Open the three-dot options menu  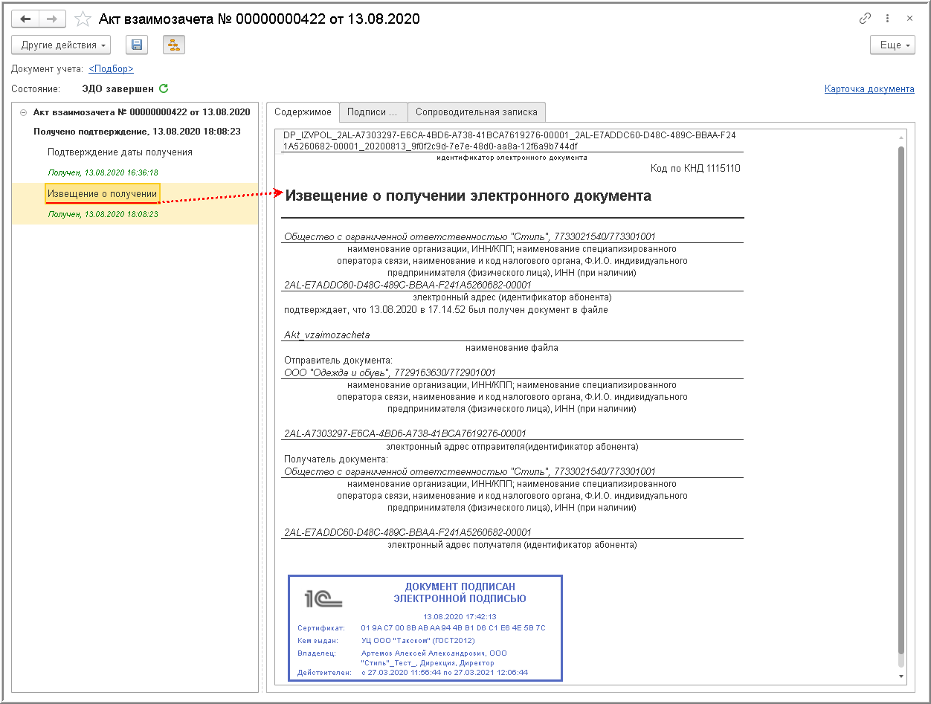[x=887, y=19]
